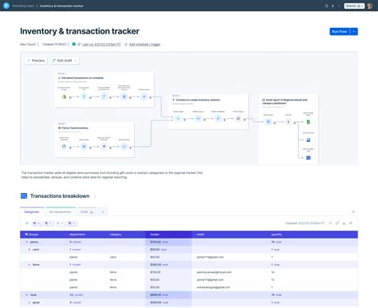Open the Last run timestamp link

101,45
